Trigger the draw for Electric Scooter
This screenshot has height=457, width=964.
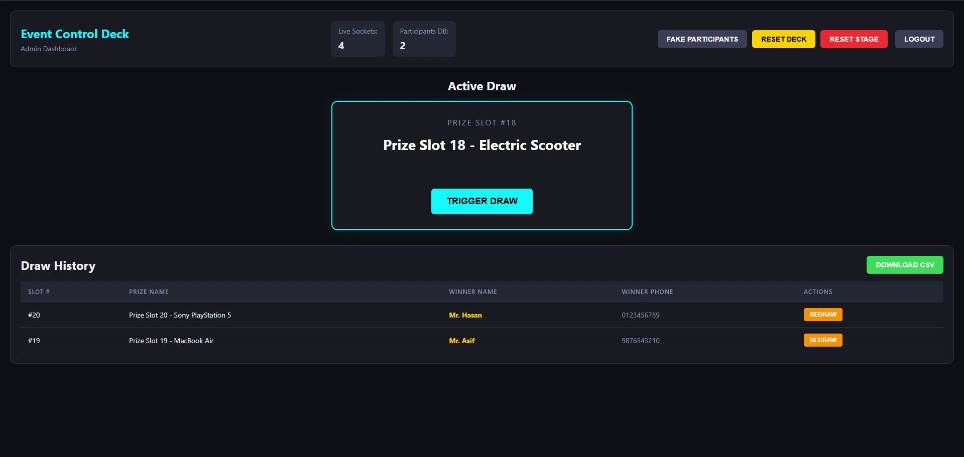click(481, 201)
